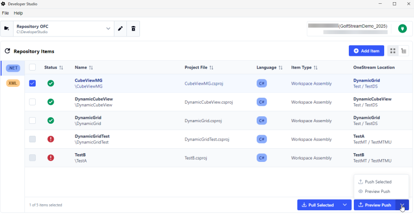Screen dimensions: 414x214
Task: Click the TestB.csproj cell
Action: [196, 158]
